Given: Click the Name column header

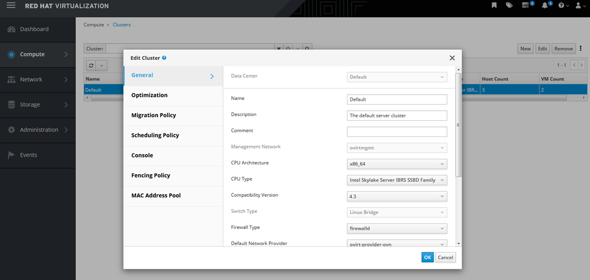Looking at the screenshot, I should click(x=93, y=79).
